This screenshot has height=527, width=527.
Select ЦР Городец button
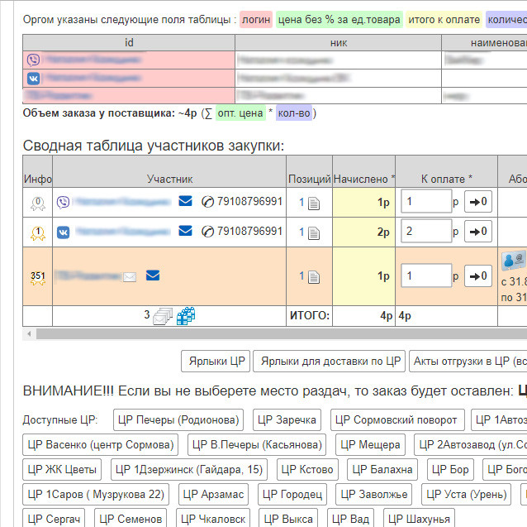click(x=292, y=495)
